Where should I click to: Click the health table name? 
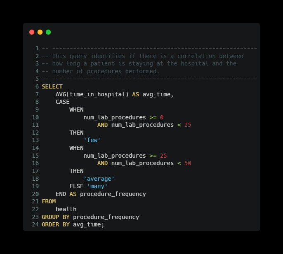66,209
